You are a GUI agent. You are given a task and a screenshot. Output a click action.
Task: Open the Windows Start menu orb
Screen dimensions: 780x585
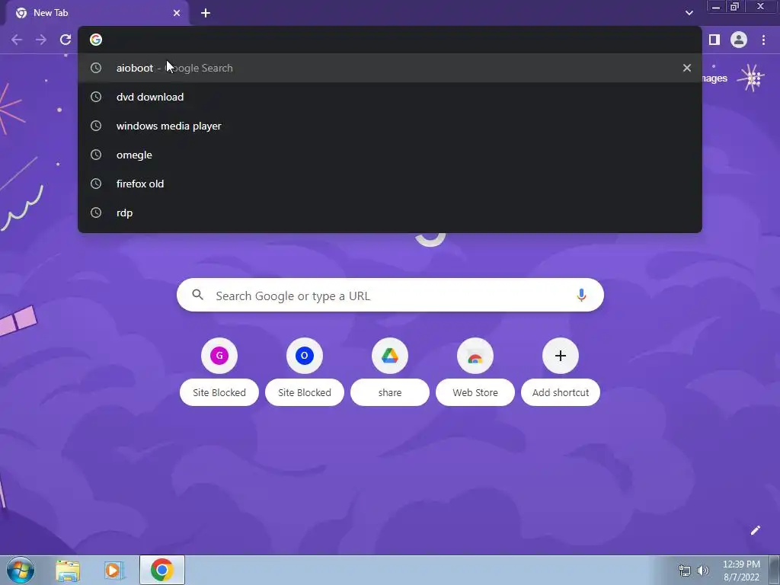pos(21,570)
